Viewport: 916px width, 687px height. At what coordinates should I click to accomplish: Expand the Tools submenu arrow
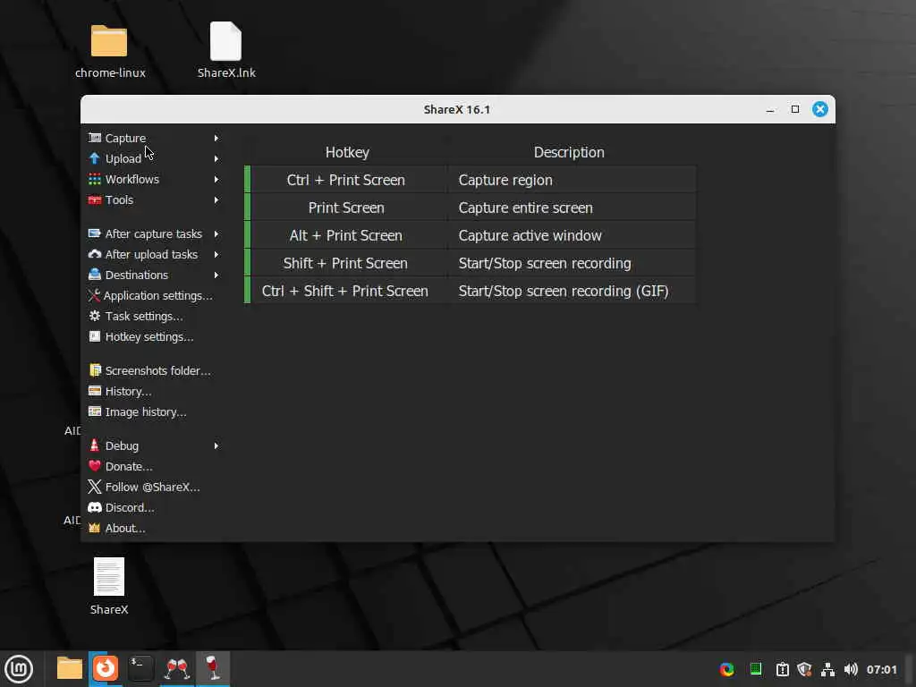216,199
